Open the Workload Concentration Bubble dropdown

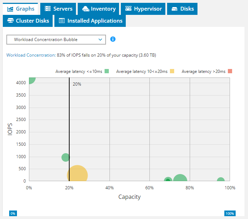(56, 40)
